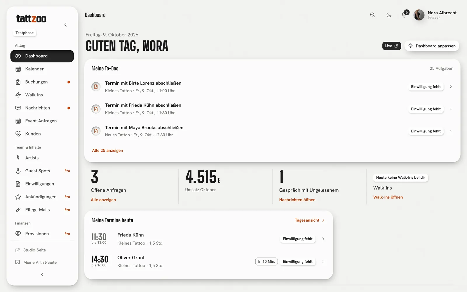
Task: Click Nachrichten öffnen link
Action: (297, 200)
